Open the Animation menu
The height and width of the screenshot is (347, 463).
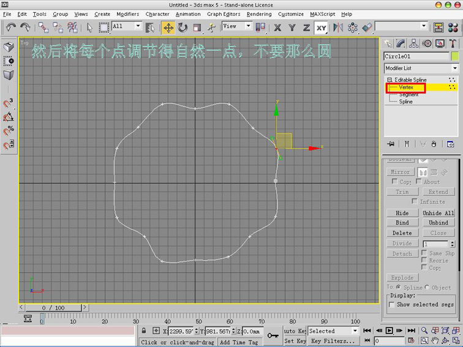point(188,14)
